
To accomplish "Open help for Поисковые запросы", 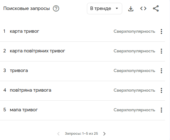I will [x=56, y=8].
